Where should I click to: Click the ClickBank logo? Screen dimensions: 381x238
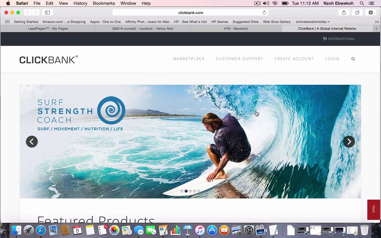[49, 59]
